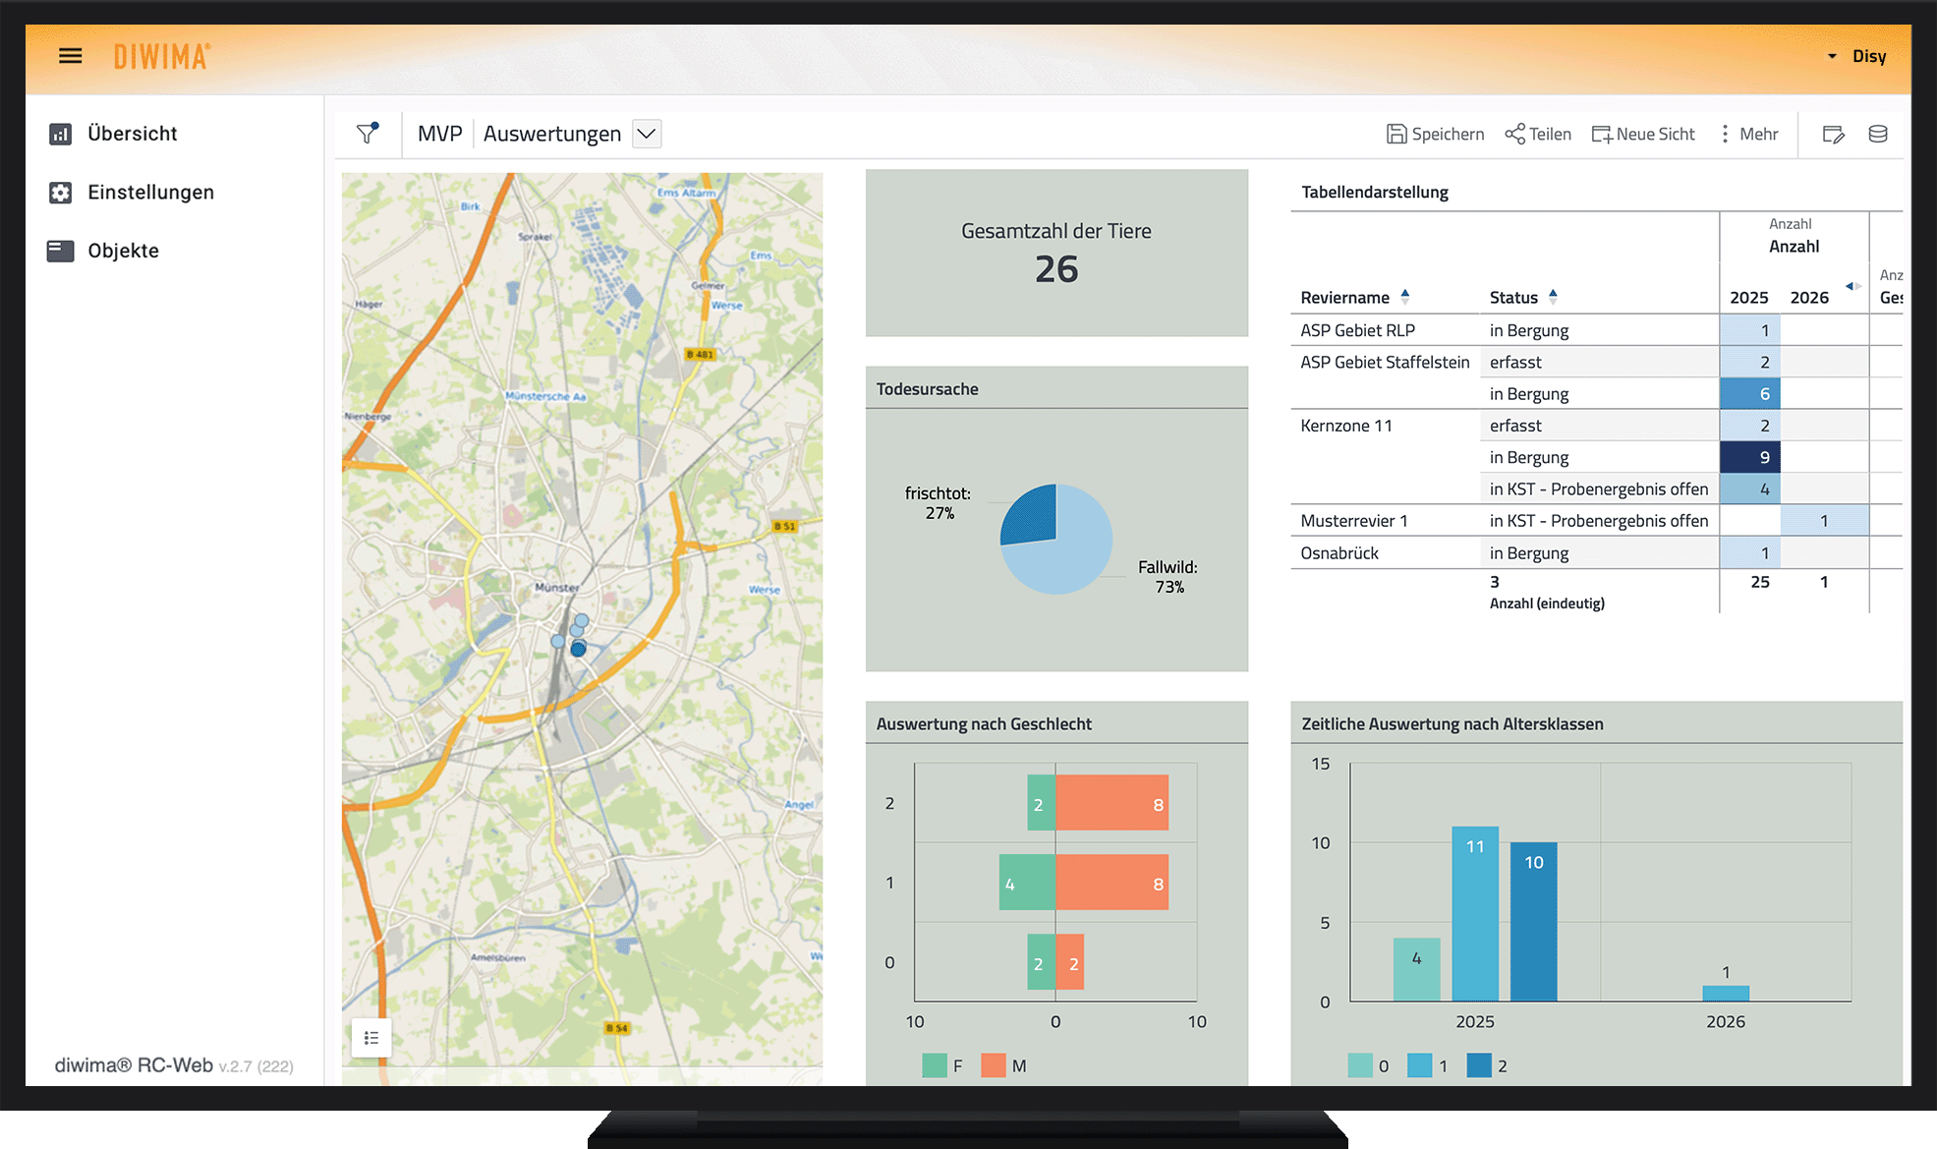This screenshot has height=1149, width=1937.
Task: Click the edit view pencil icon
Action: (1833, 135)
